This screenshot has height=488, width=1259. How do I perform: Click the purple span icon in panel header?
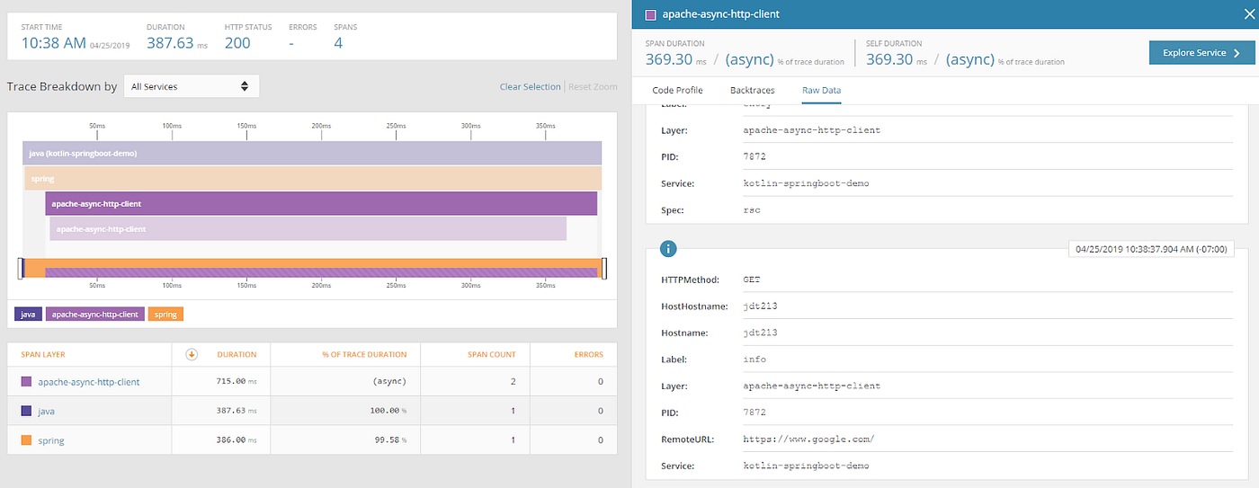pyautogui.click(x=650, y=14)
